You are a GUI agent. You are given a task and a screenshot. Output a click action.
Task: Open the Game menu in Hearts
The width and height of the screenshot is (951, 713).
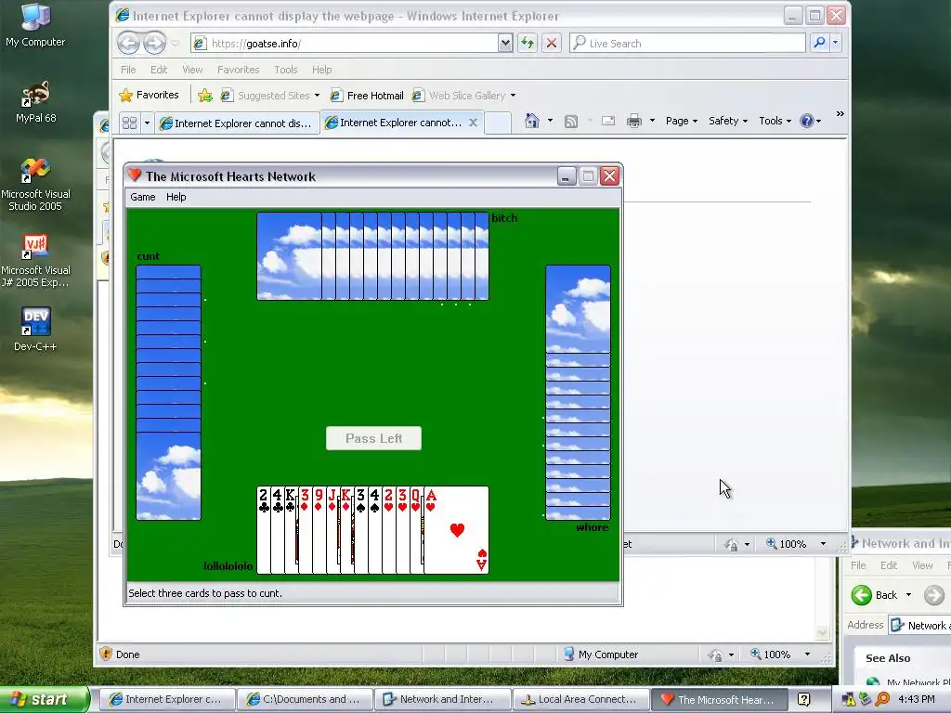[142, 197]
